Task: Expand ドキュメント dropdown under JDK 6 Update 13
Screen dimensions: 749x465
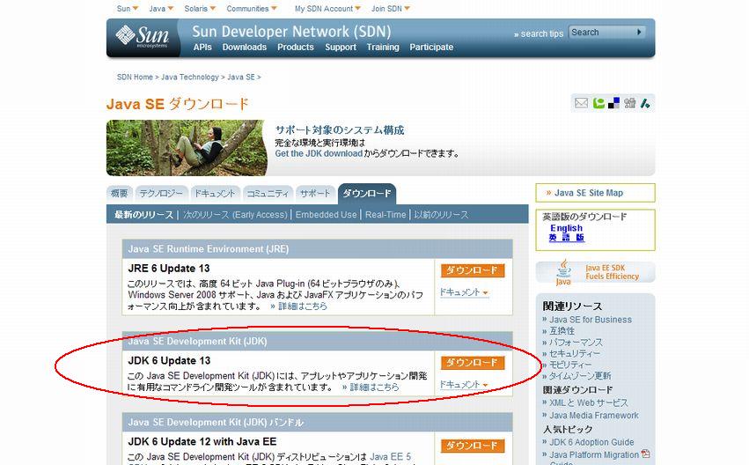Action: pyautogui.click(x=464, y=384)
